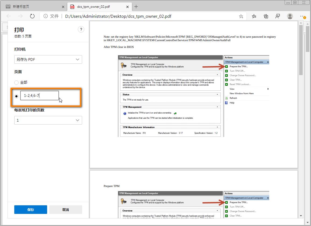Expand the pages per sheet dropdown
The height and width of the screenshot is (226, 311).
[x=48, y=120]
